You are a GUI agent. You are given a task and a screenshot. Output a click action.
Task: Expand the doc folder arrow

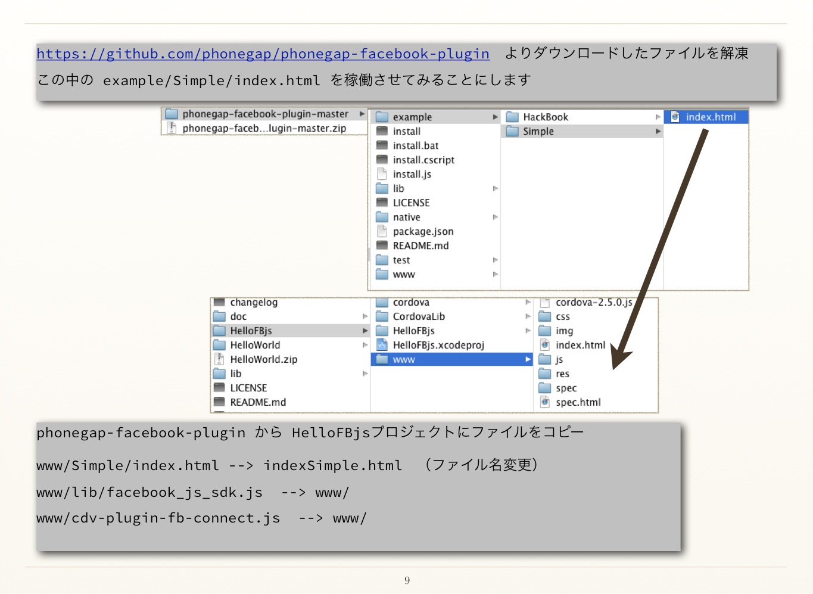pyautogui.click(x=365, y=316)
